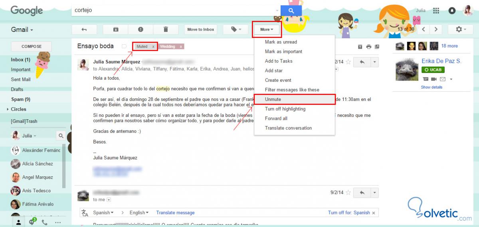Open the Gmail product dropdown
The image size is (479, 227).
point(22,30)
